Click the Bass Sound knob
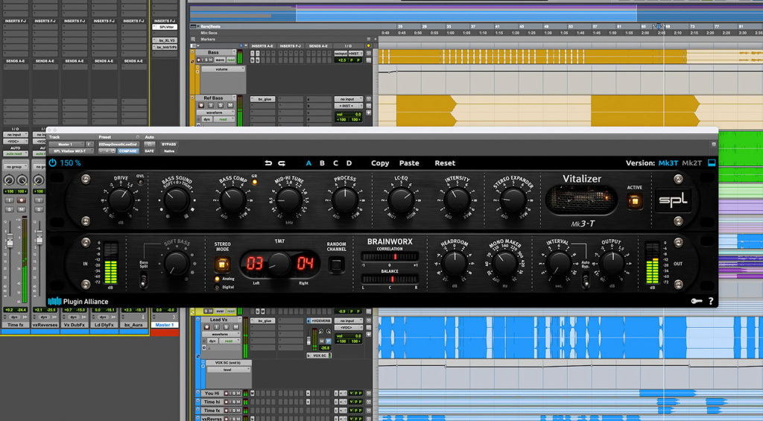This screenshot has width=763, height=421. [x=177, y=200]
